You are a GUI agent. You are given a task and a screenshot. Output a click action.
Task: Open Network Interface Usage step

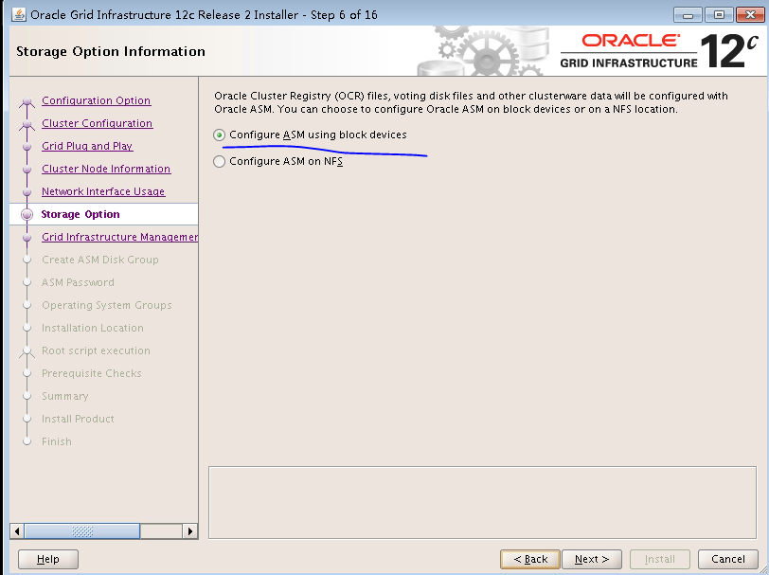(103, 191)
